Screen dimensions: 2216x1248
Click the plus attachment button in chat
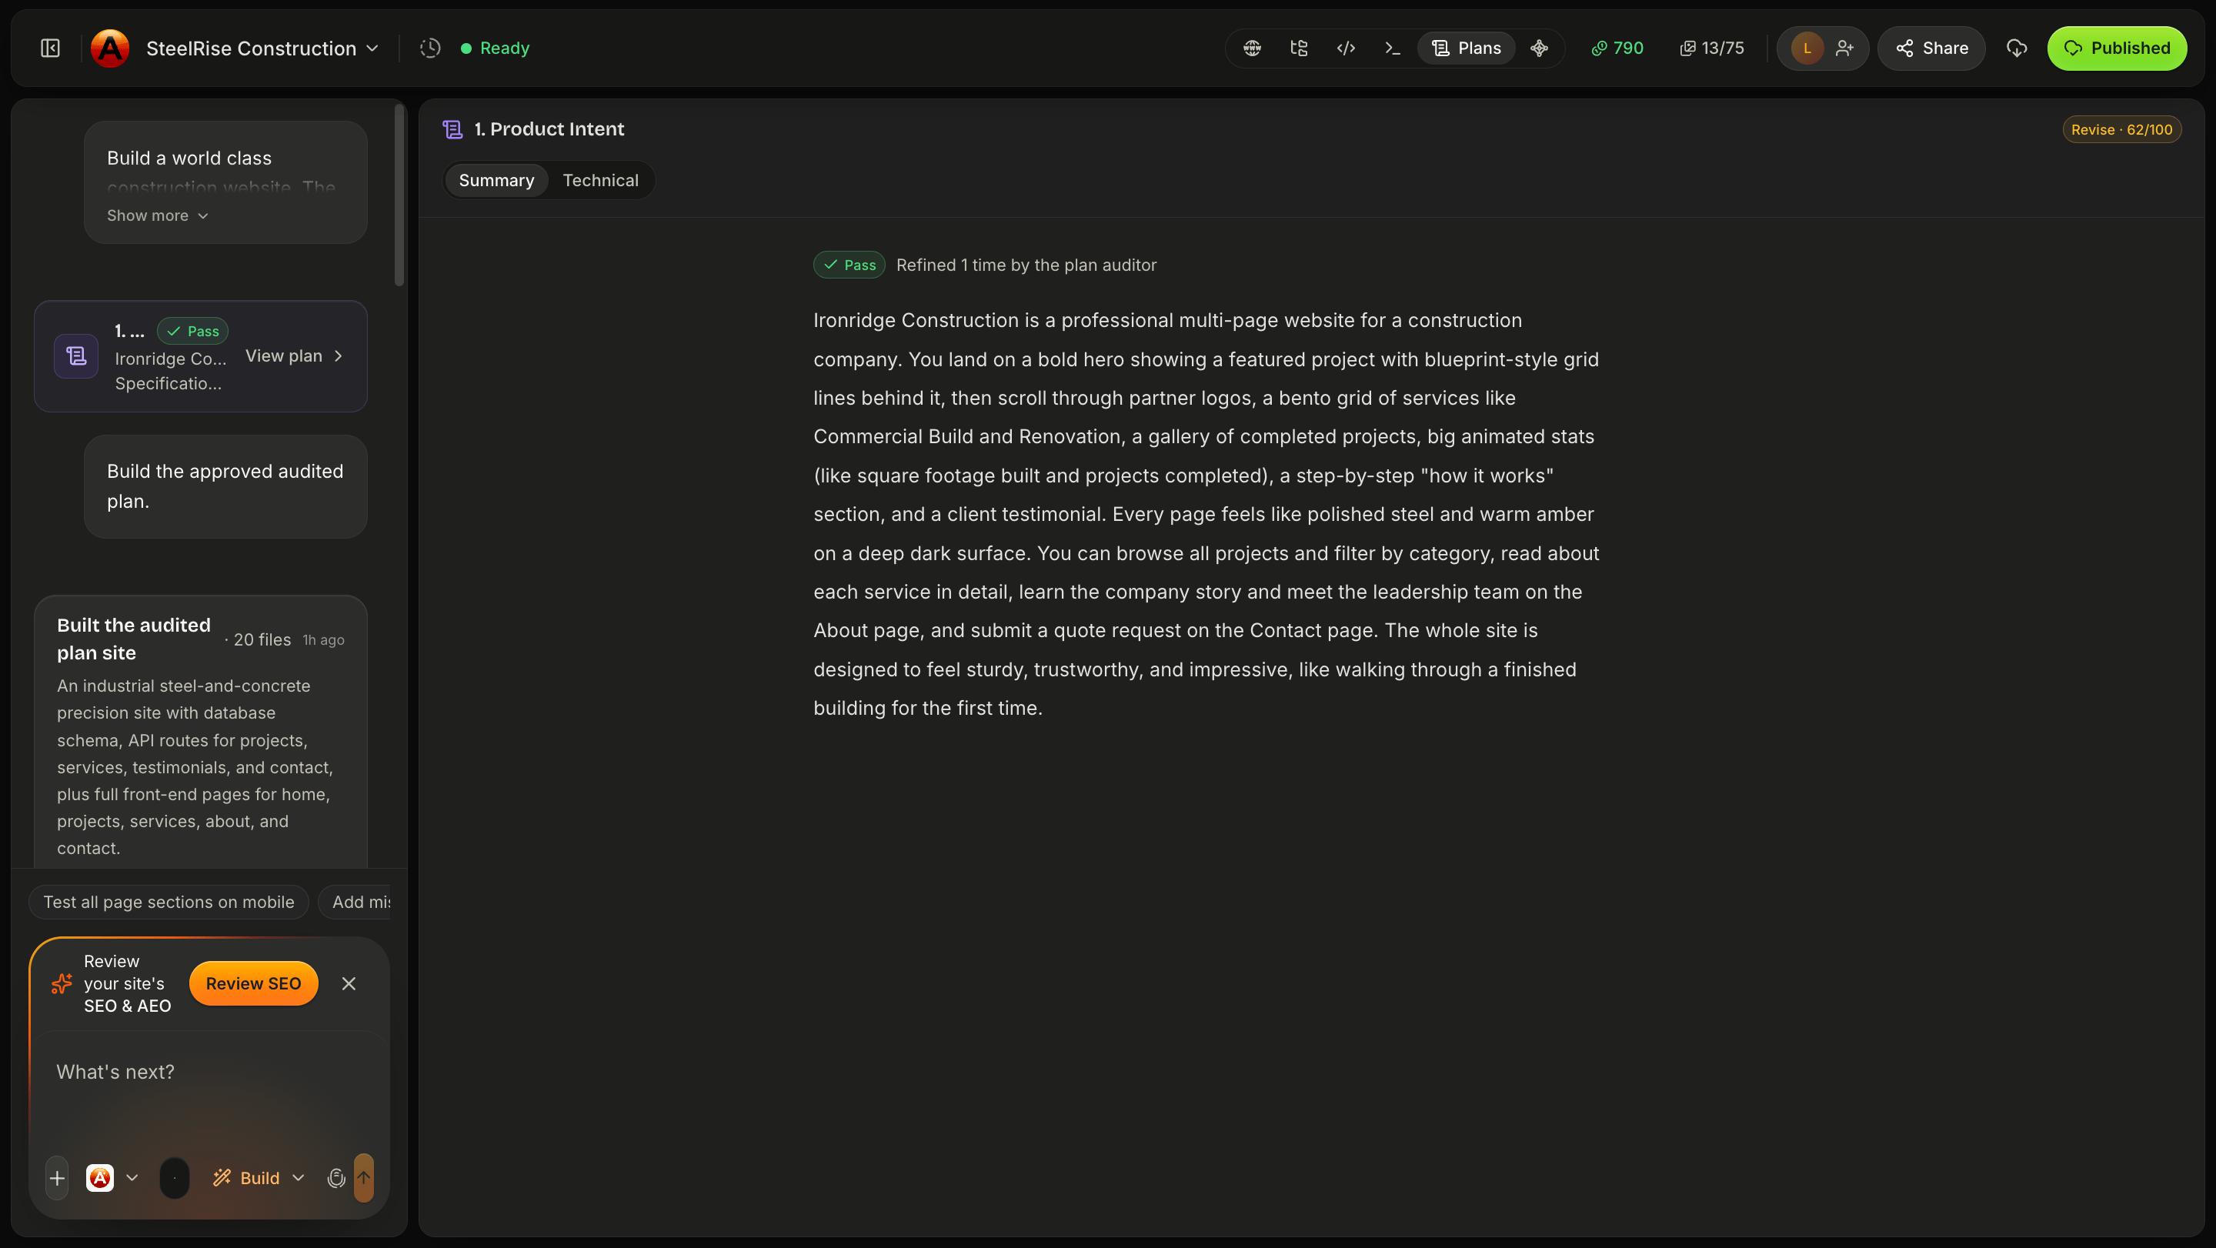(x=58, y=1177)
